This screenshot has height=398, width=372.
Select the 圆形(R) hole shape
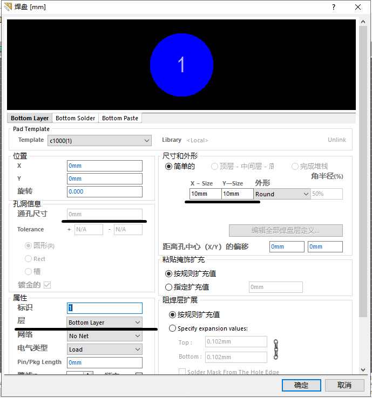(39, 246)
